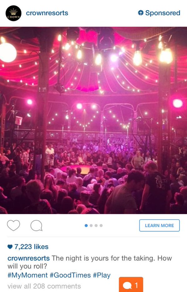
Task: Select the third carousel dot
Action: point(96,226)
